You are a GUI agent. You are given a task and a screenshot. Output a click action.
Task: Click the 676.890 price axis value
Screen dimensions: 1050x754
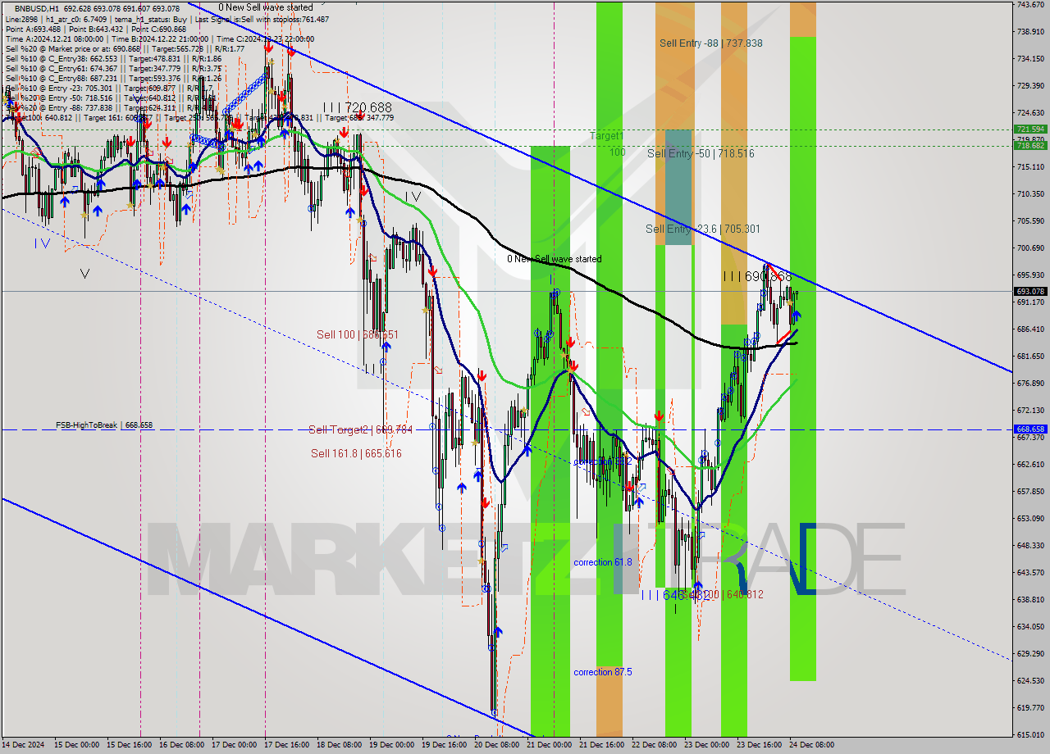(1030, 384)
